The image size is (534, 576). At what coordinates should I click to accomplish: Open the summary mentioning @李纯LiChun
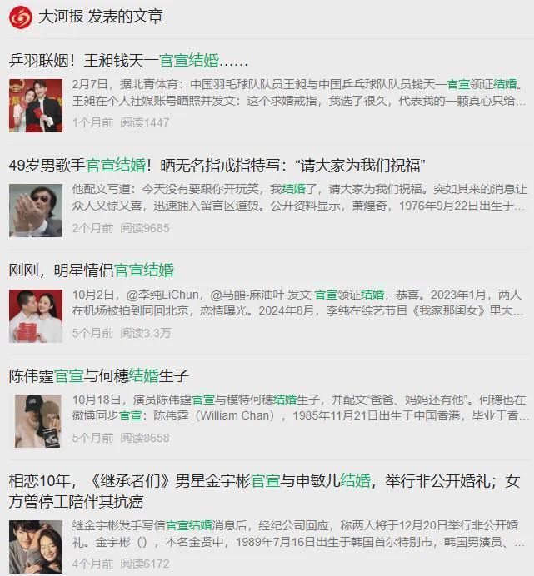click(x=298, y=303)
